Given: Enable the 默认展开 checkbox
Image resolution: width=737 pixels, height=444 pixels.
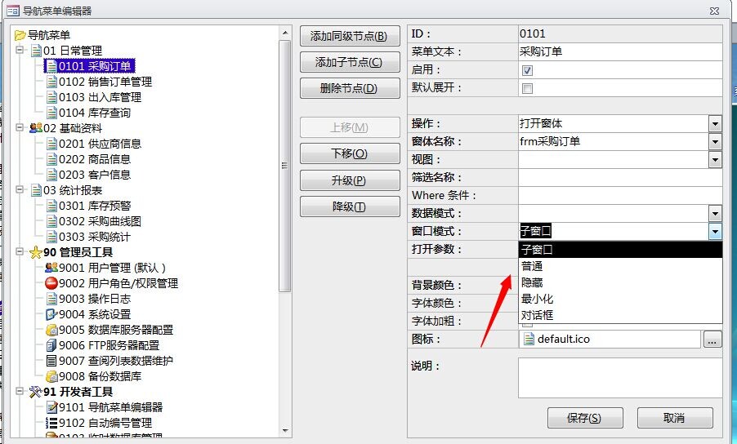Looking at the screenshot, I should click(527, 88).
